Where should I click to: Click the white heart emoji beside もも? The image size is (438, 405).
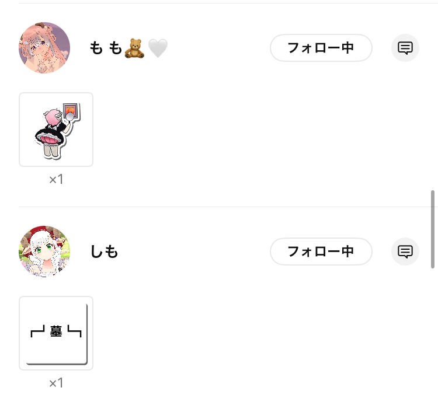[x=158, y=48]
